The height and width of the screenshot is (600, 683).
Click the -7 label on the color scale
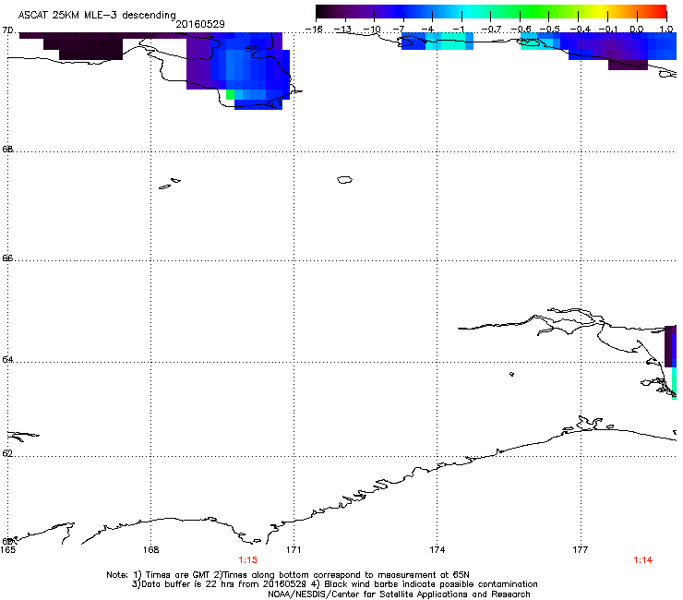pos(400,30)
